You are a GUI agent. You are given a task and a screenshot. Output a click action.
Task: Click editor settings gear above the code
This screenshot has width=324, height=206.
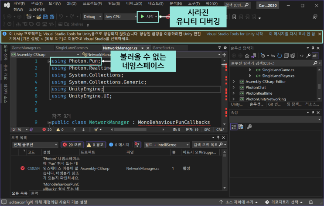pyautogui.click(x=225, y=48)
